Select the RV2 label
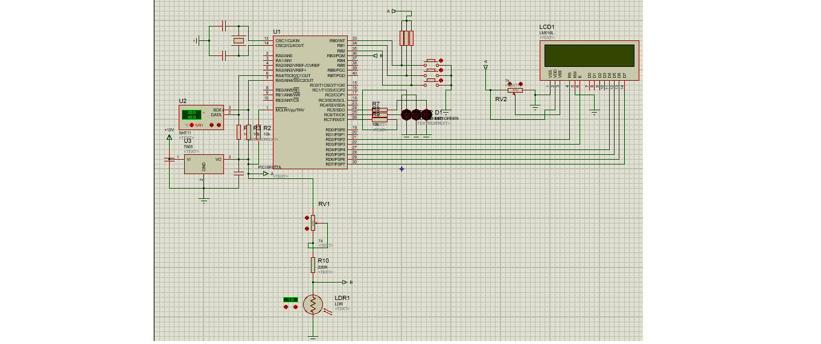The image size is (821, 344). point(501,99)
